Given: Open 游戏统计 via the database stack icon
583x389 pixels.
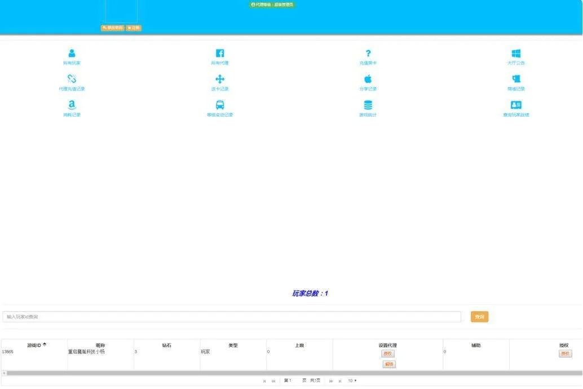Looking at the screenshot, I should pos(368,105).
